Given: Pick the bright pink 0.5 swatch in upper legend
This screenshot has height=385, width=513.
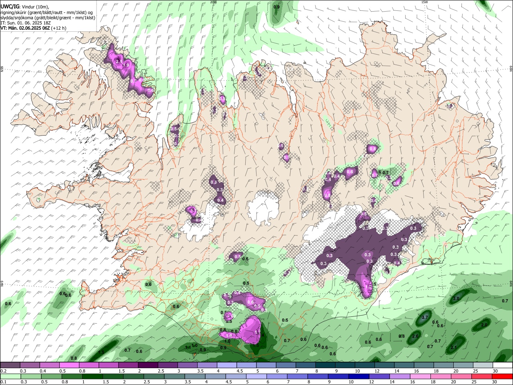Looking at the screenshot, I should tap(69, 365).
